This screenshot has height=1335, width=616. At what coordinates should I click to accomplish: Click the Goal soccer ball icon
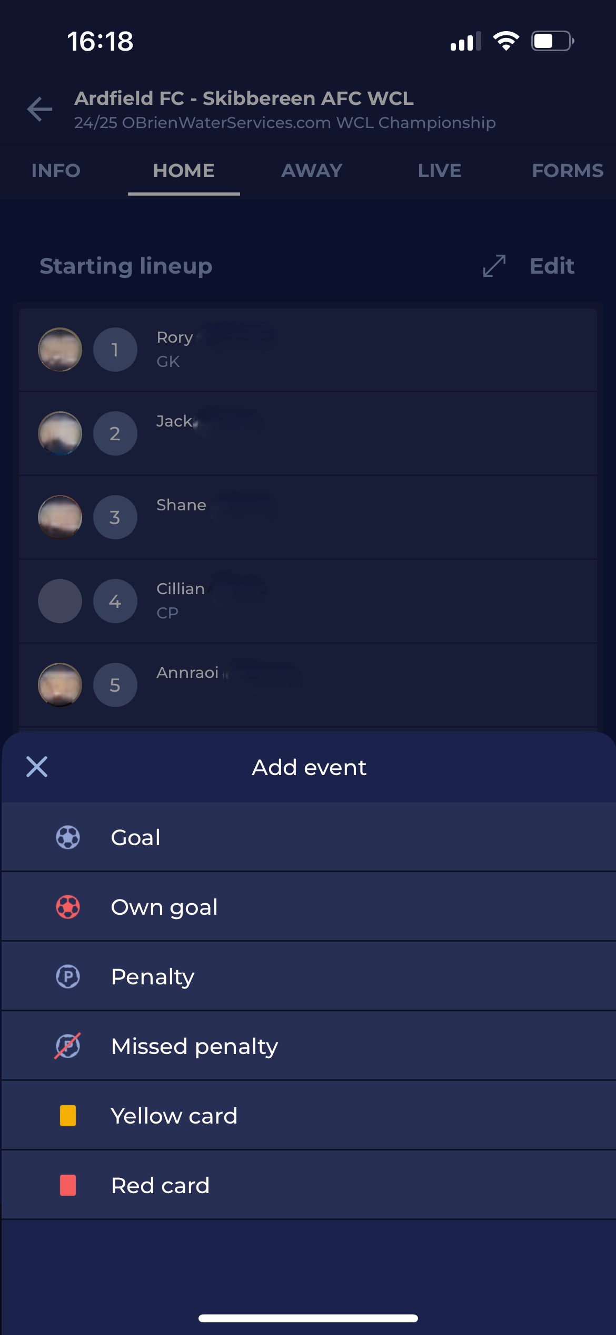tap(68, 837)
